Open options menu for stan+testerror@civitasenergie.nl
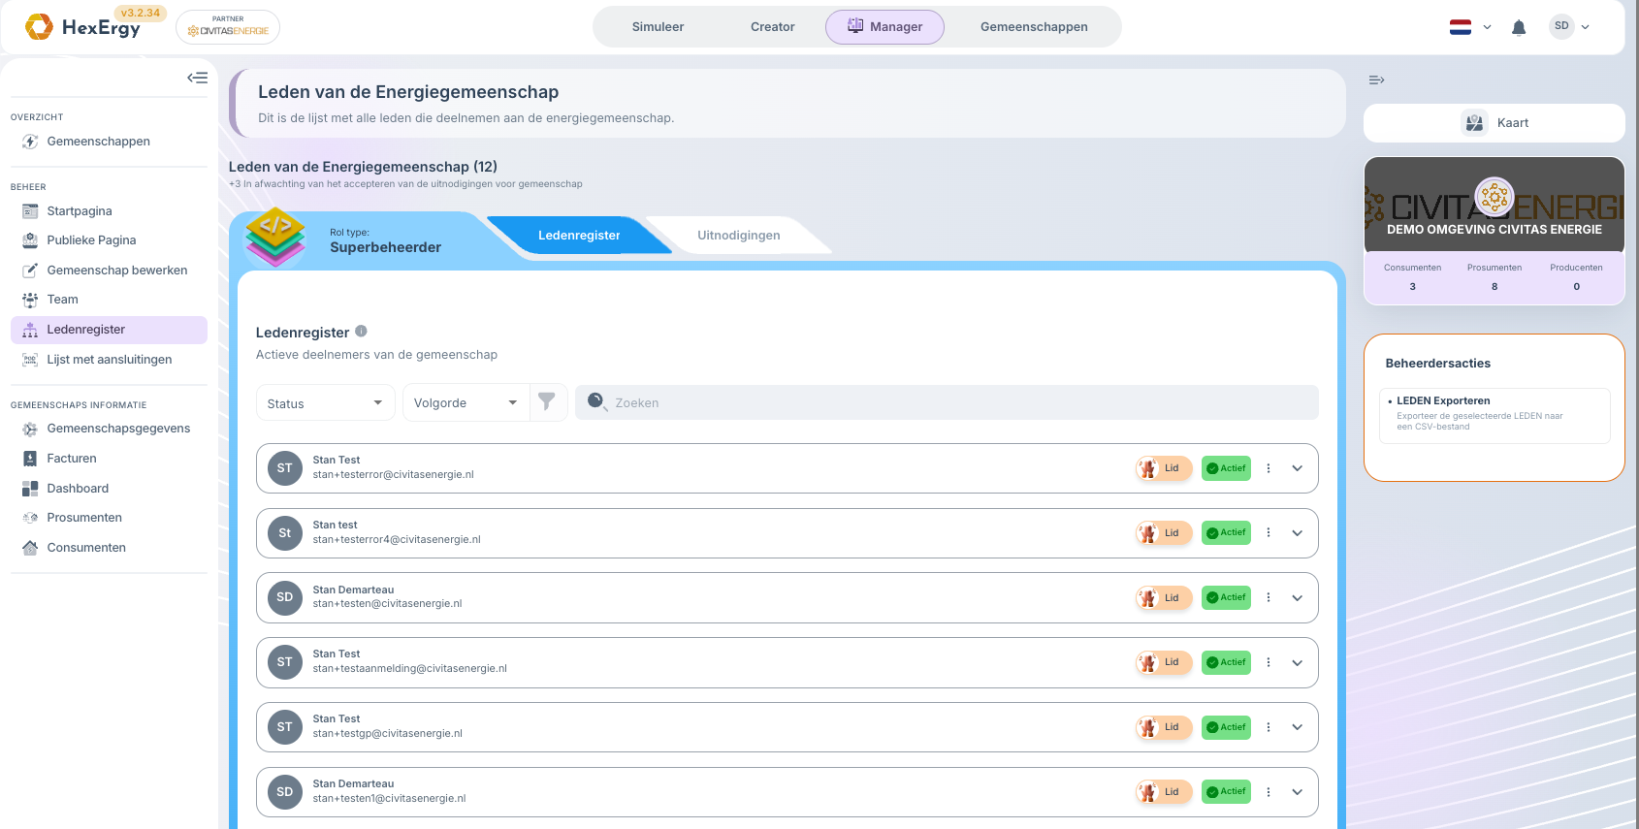 [x=1268, y=468]
